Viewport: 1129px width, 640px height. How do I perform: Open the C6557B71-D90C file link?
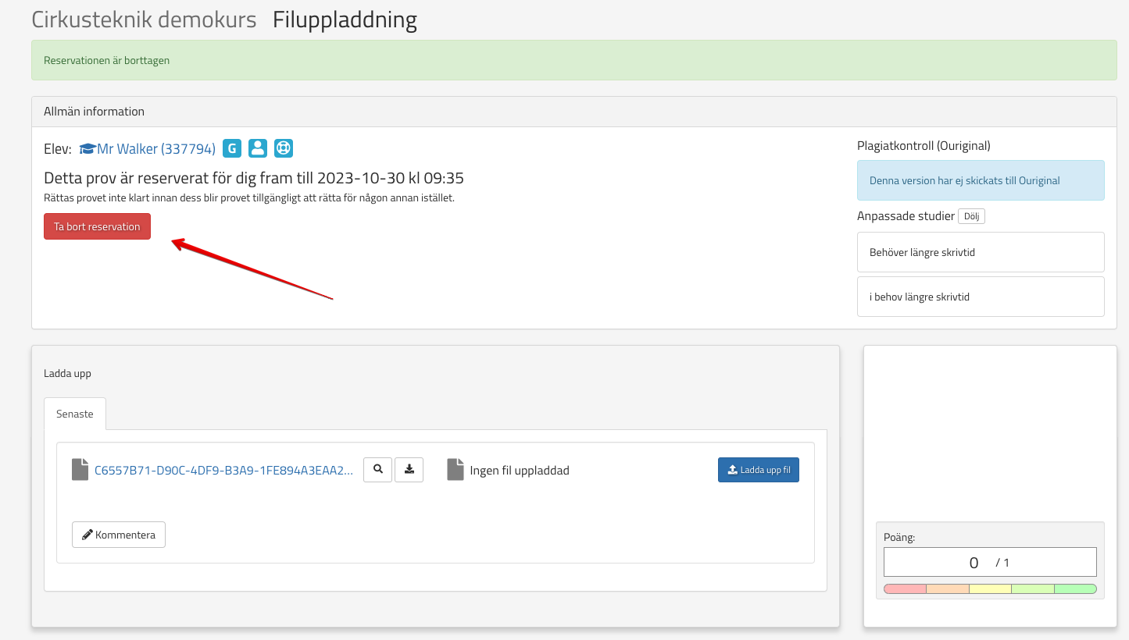(223, 471)
